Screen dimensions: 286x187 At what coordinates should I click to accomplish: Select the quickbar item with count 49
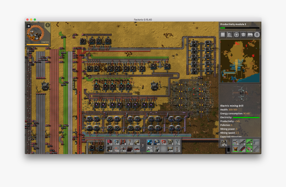tap(157, 142)
